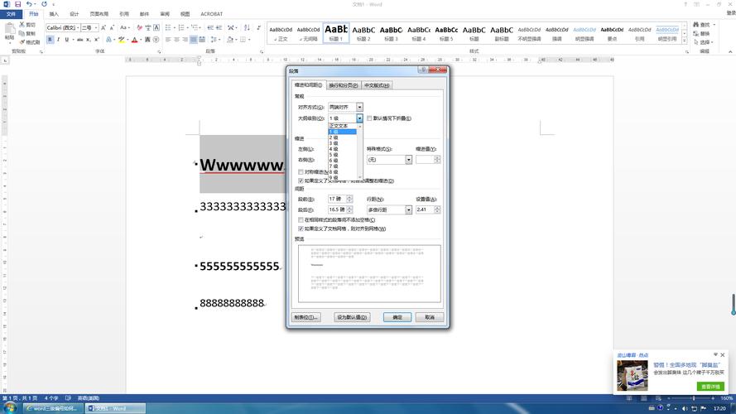Screen dimensions: 736x414
Task: Click the Sort icon in paragraph group
Action: click(x=247, y=27)
